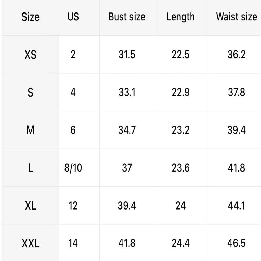This screenshot has width=261, height=261.
Task: Select the M size row label
Action: tap(30, 130)
